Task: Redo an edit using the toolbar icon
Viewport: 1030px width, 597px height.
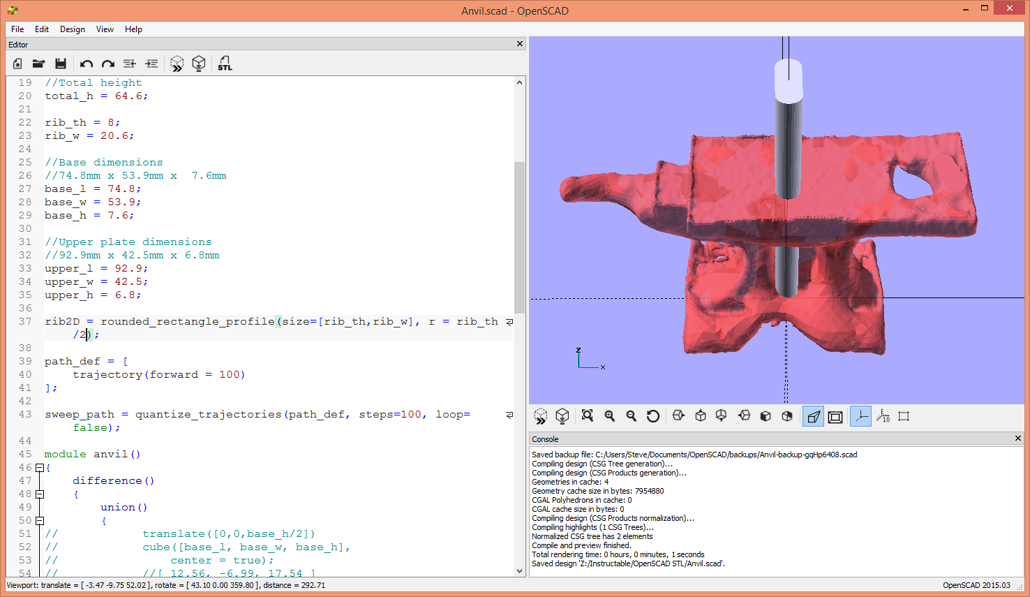Action: 107,64
